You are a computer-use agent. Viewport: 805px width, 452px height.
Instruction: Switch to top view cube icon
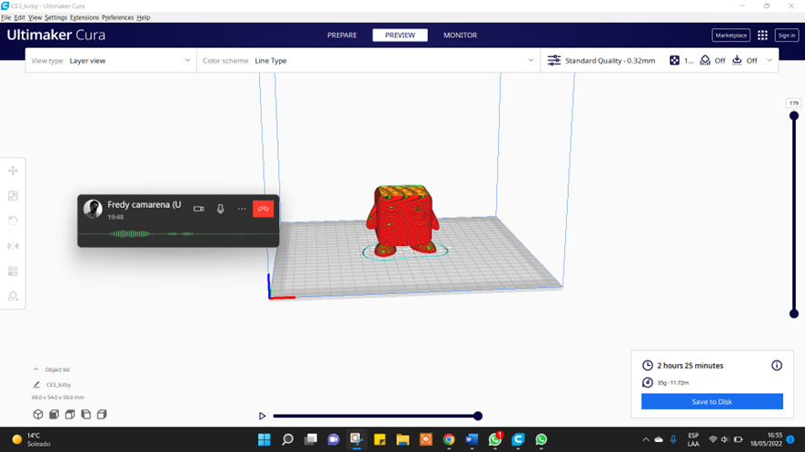[70, 414]
